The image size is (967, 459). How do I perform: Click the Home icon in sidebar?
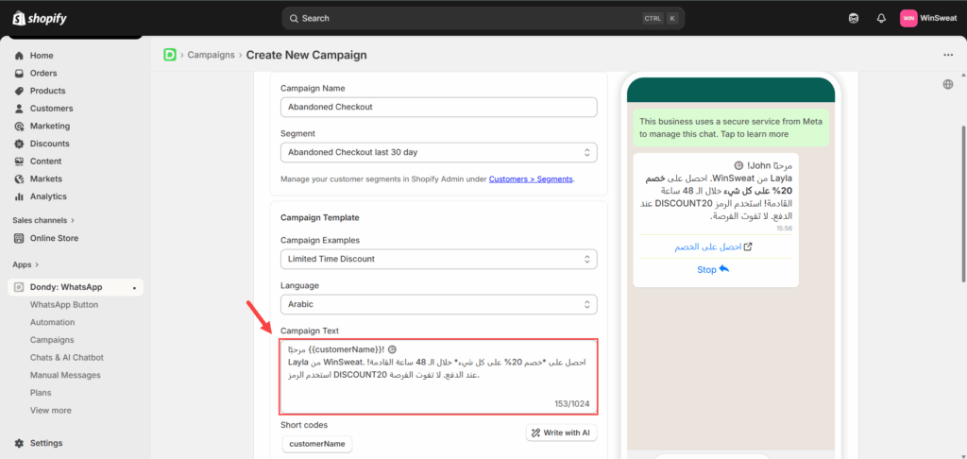pos(20,56)
